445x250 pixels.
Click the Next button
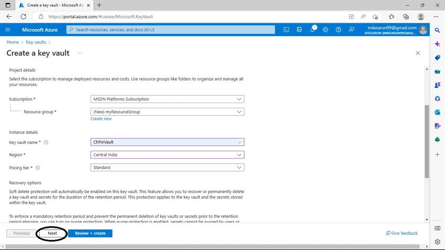click(x=52, y=233)
